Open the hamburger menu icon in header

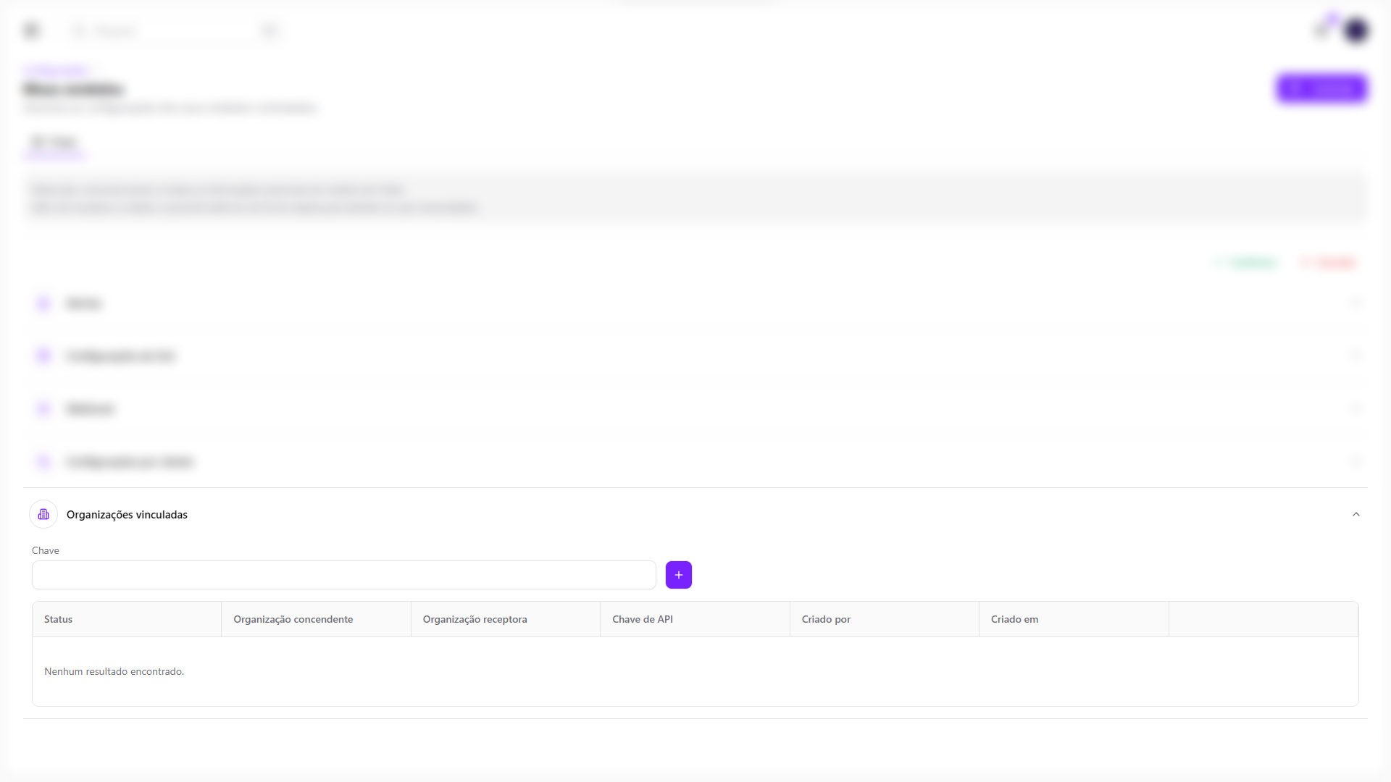click(31, 30)
